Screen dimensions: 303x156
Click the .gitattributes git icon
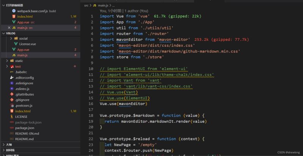point(12,94)
